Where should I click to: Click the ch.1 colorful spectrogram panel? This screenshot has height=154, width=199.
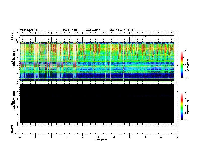97,61
